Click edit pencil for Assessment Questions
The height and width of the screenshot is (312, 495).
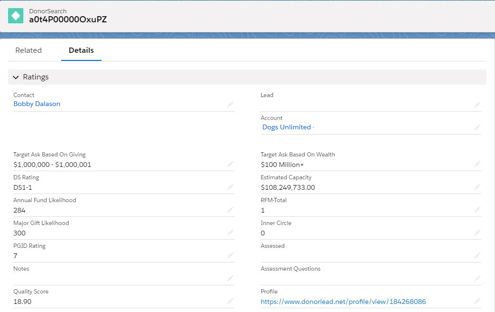tap(477, 278)
